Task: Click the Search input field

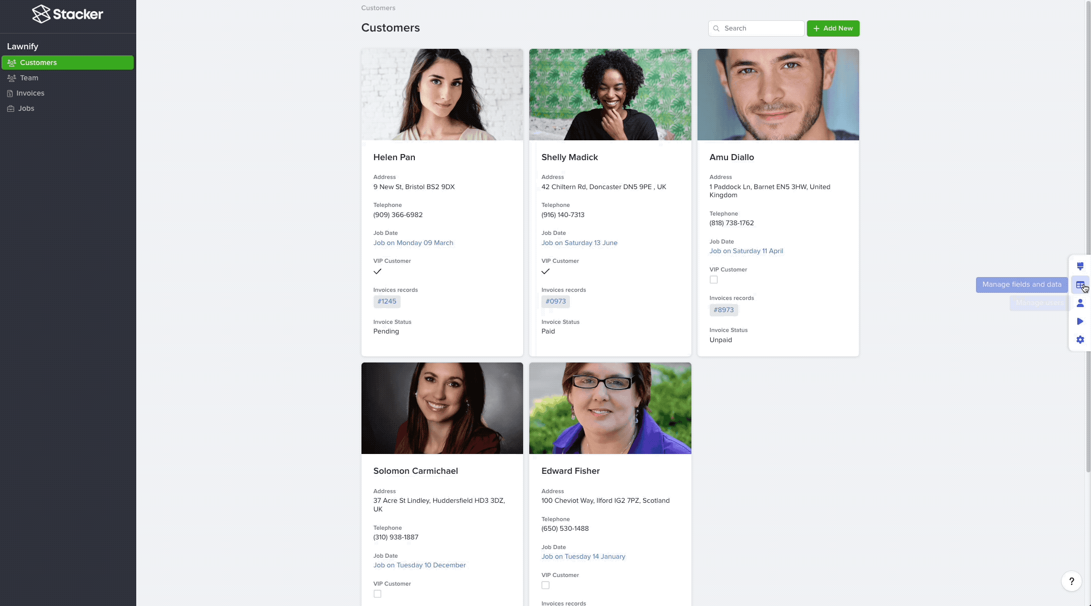Action: coord(756,28)
